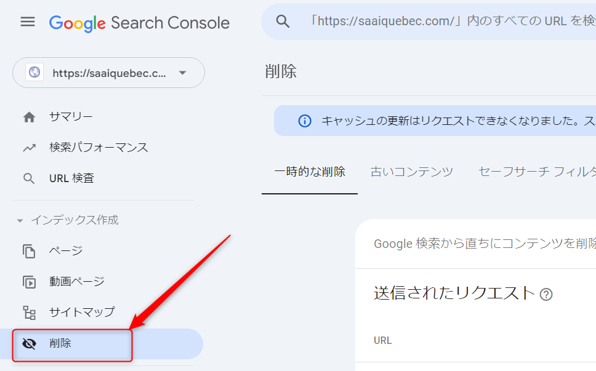Switch to the 古いコンテンツ tab
The image size is (596, 371).
411,172
